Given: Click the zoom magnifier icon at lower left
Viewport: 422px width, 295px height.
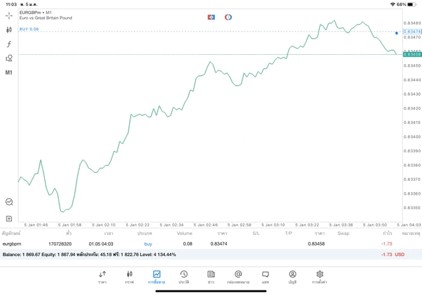Looking at the screenshot, I should pos(9,202).
